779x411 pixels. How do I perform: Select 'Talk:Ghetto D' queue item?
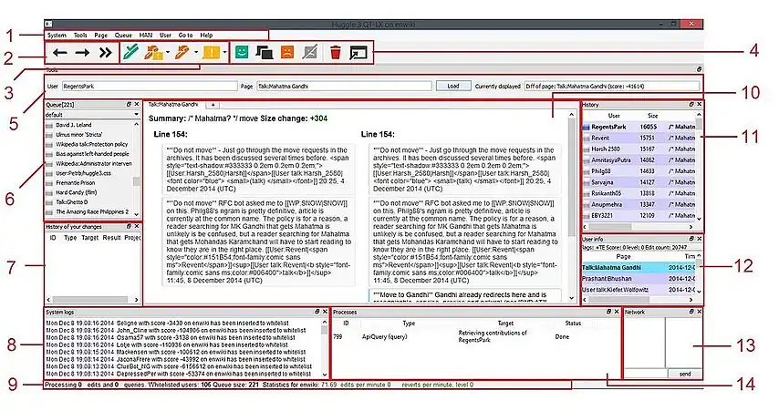[x=71, y=202]
